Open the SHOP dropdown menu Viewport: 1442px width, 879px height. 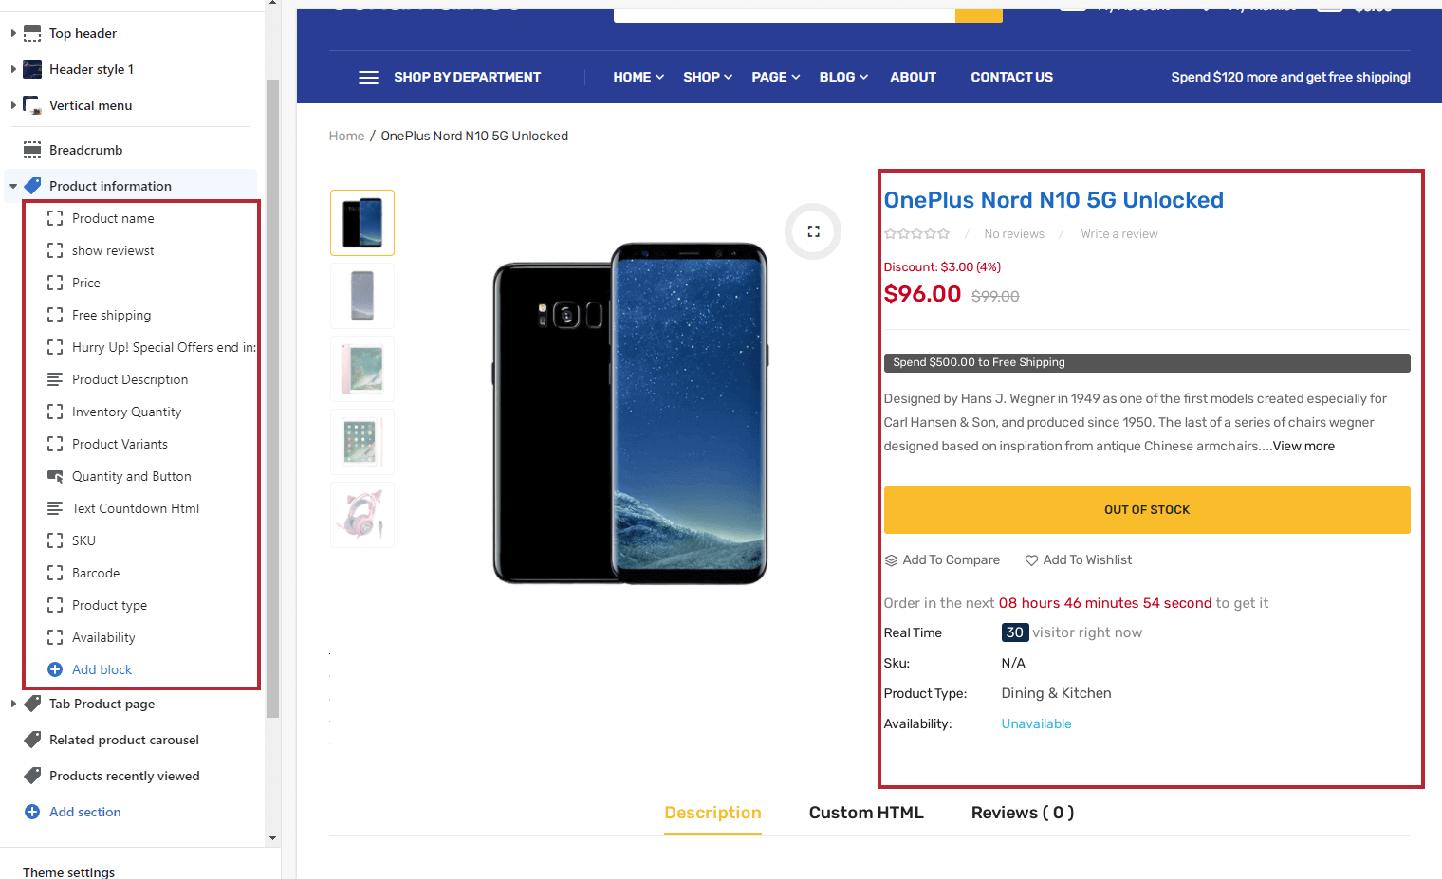(708, 78)
